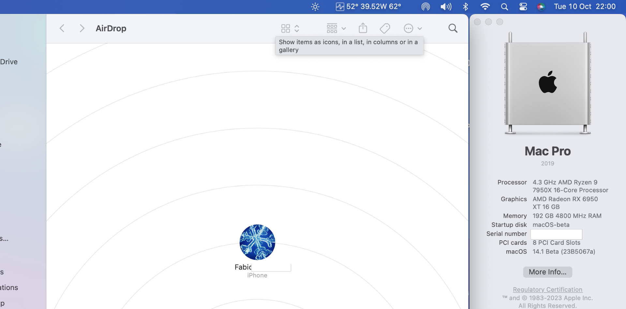Click the Mac Pro title text

coord(548,151)
